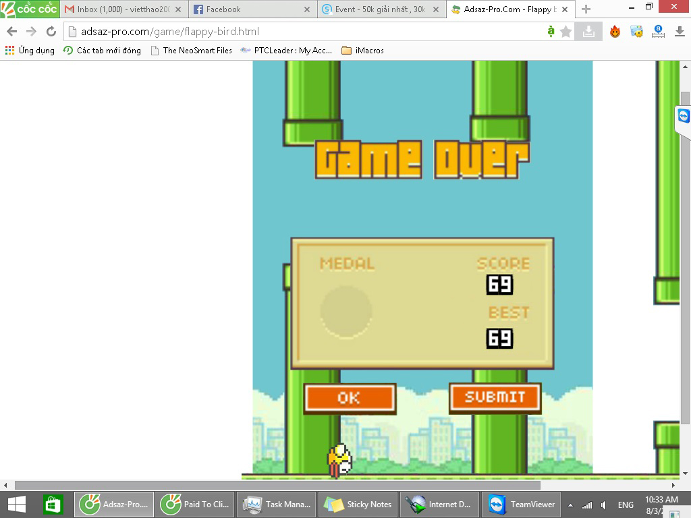
Task: Open downloads via the down-arrow icon in the toolbar
Action: [680, 31]
